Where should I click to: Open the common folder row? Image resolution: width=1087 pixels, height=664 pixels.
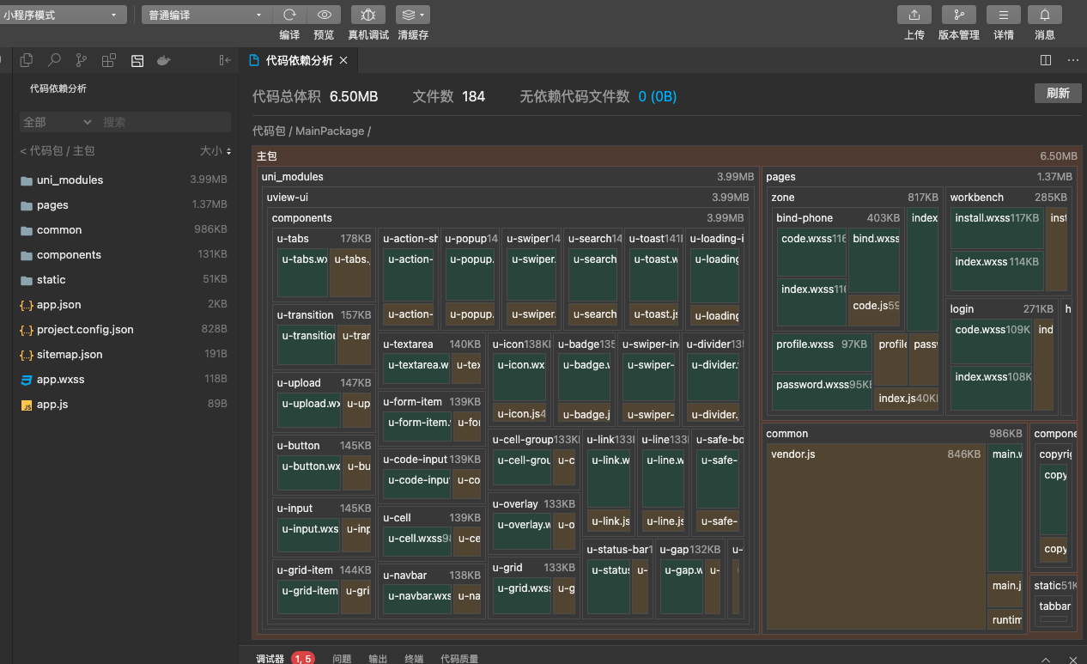click(125, 229)
